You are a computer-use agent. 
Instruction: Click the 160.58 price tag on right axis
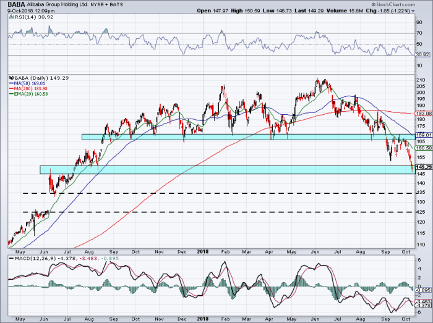424,148
